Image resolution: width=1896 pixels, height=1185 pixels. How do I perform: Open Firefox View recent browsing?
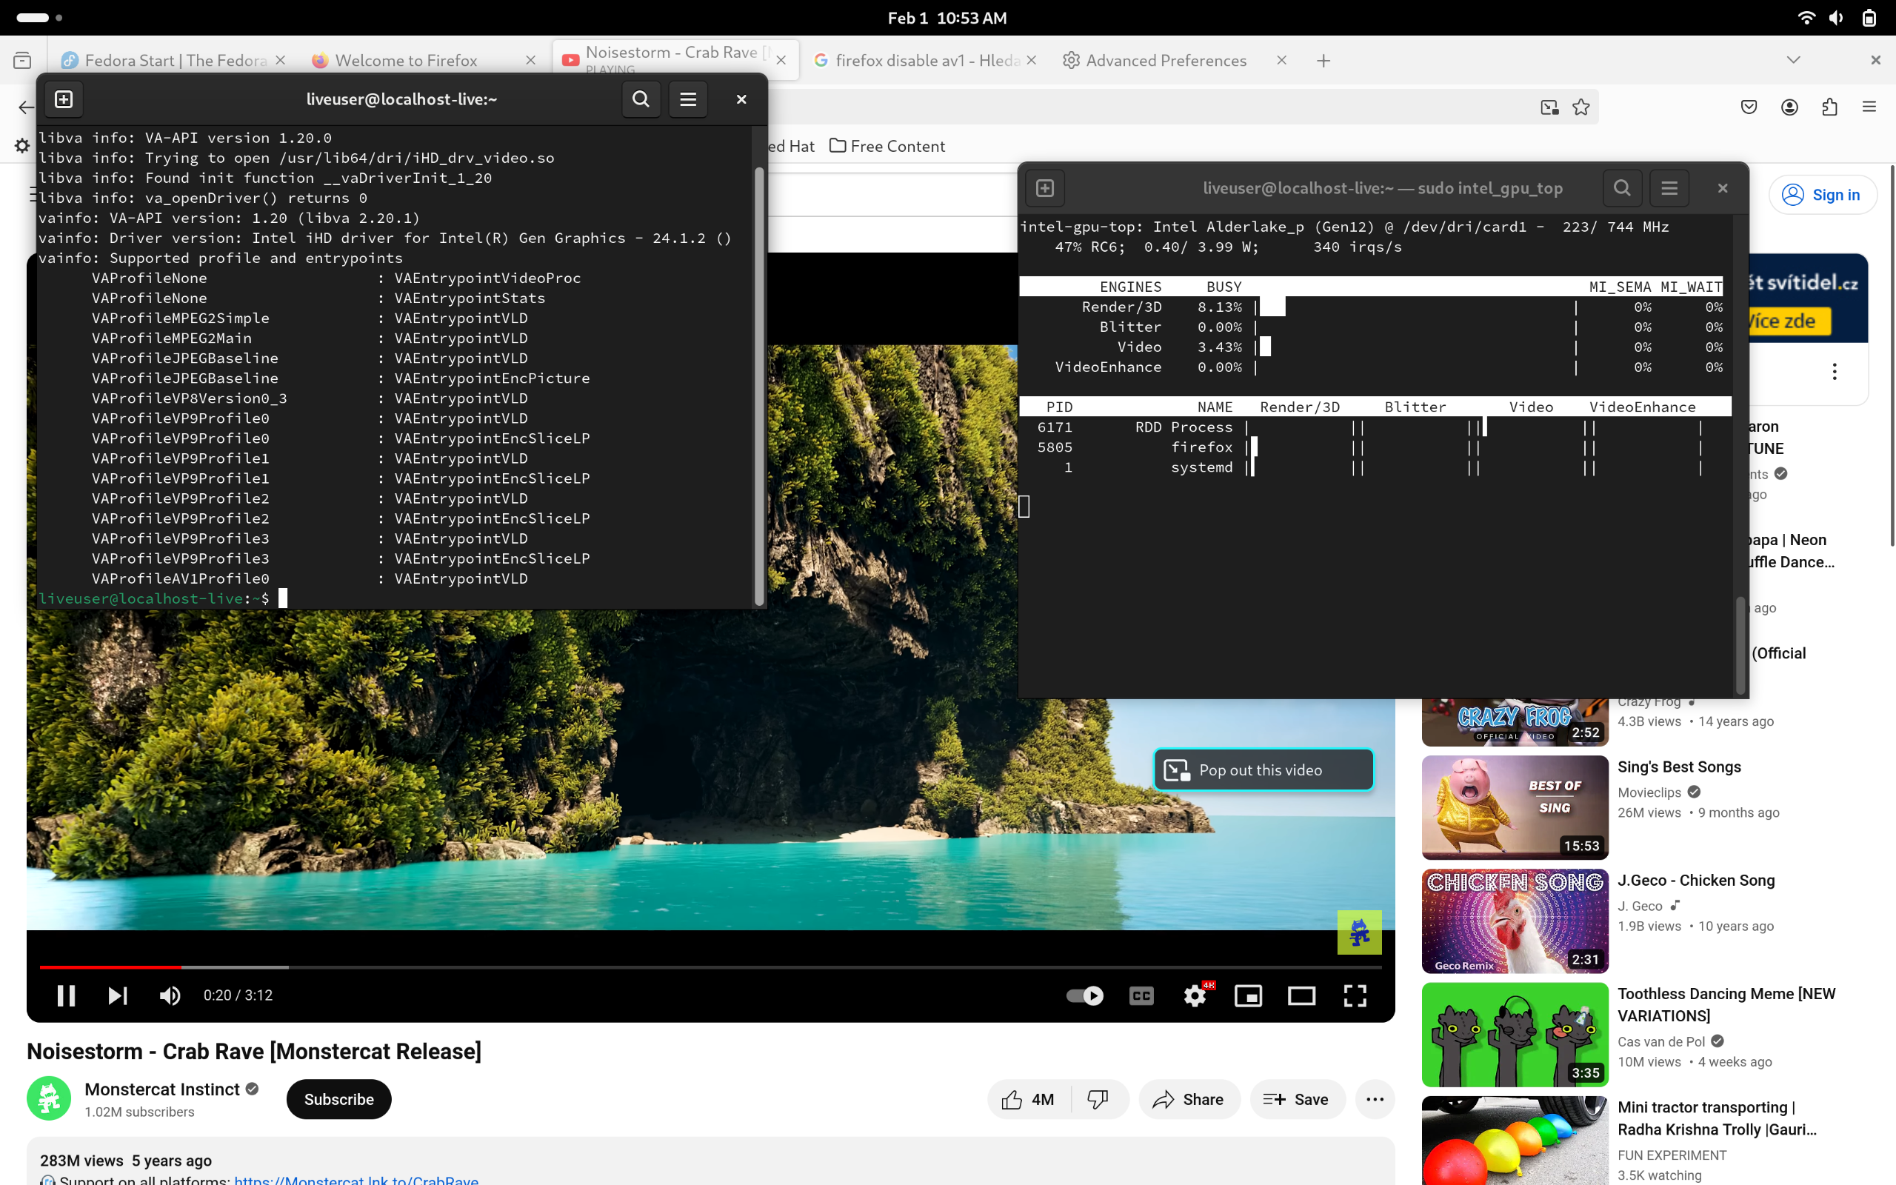tap(23, 60)
